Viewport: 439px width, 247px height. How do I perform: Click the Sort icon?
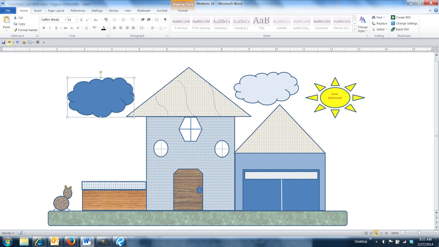click(157, 20)
